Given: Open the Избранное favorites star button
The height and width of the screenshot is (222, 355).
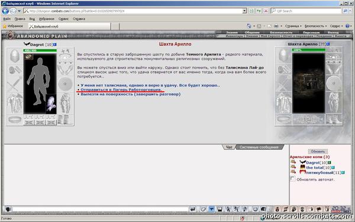Looking at the screenshot, I should click(x=13, y=26).
